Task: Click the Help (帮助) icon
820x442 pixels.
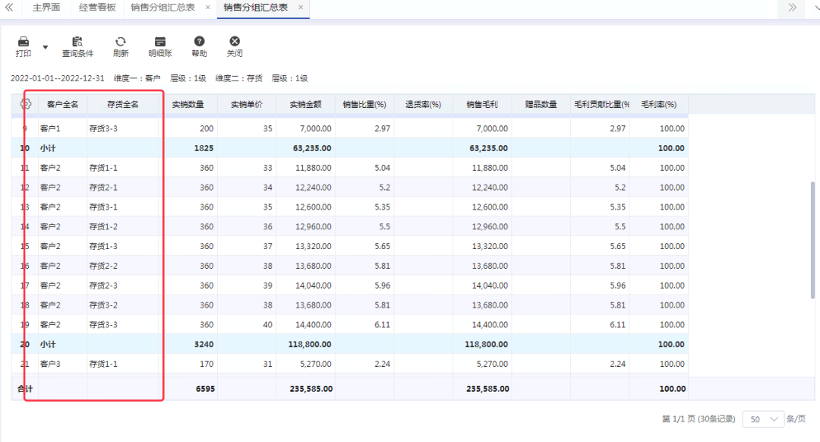Action: pos(199,43)
